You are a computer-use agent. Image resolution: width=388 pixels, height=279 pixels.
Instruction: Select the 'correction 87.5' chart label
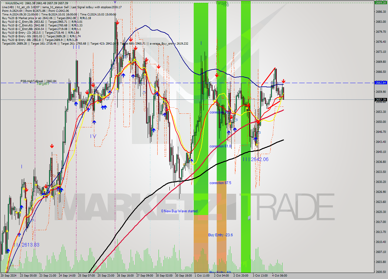[x=220, y=183]
